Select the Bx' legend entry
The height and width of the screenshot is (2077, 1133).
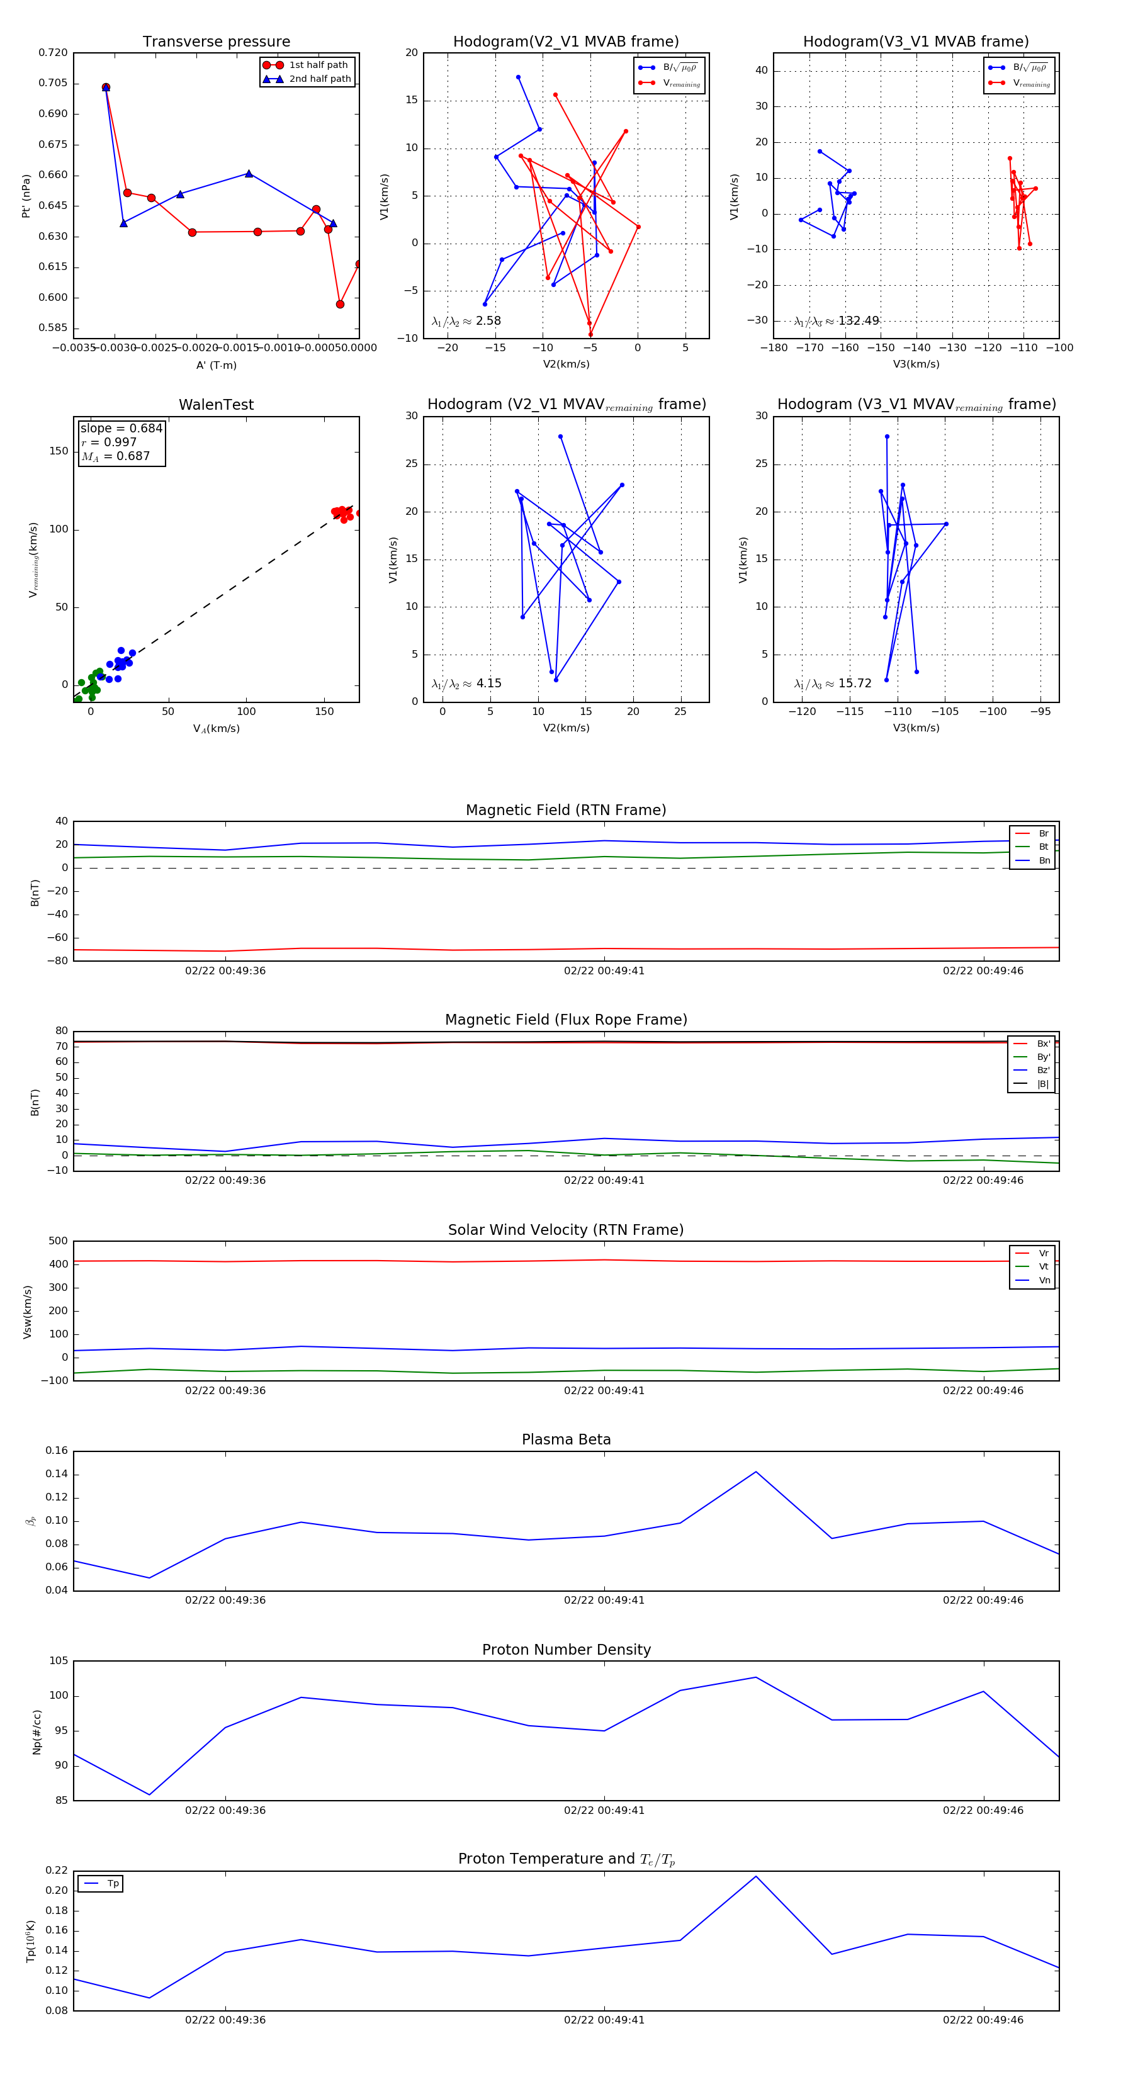[1032, 1044]
